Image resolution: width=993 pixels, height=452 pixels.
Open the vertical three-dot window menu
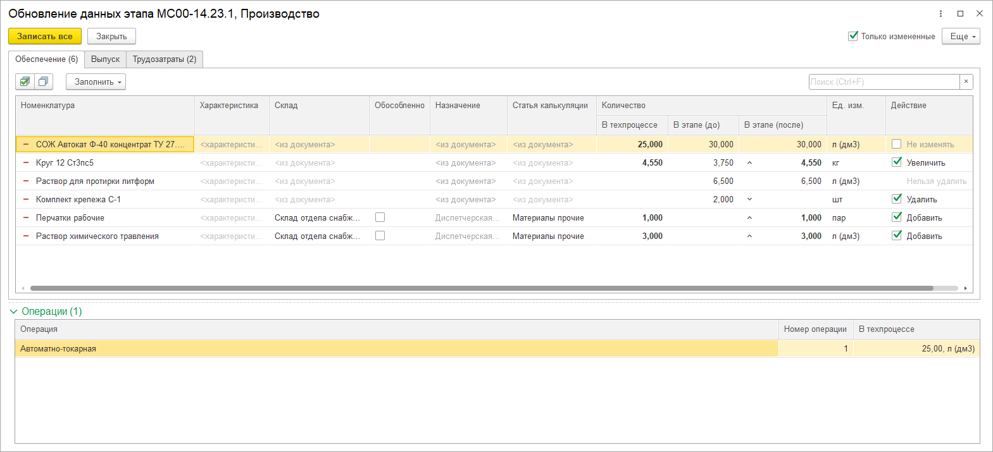(940, 13)
